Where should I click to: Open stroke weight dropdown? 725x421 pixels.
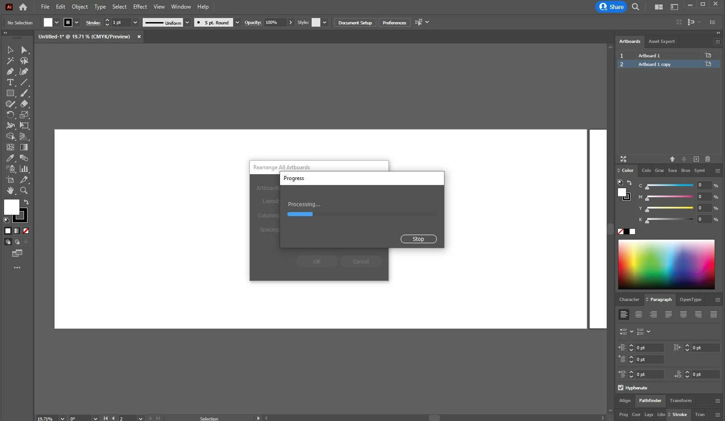135,23
